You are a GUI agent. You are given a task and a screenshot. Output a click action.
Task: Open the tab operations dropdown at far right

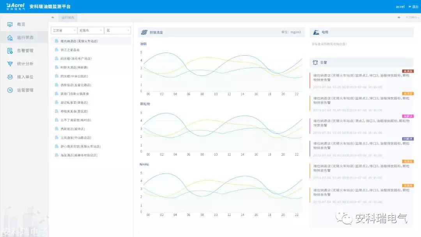coord(411,18)
